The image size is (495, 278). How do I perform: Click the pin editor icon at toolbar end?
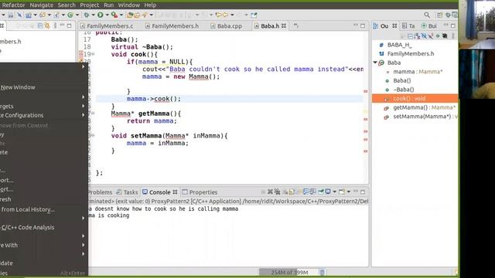[254, 15]
